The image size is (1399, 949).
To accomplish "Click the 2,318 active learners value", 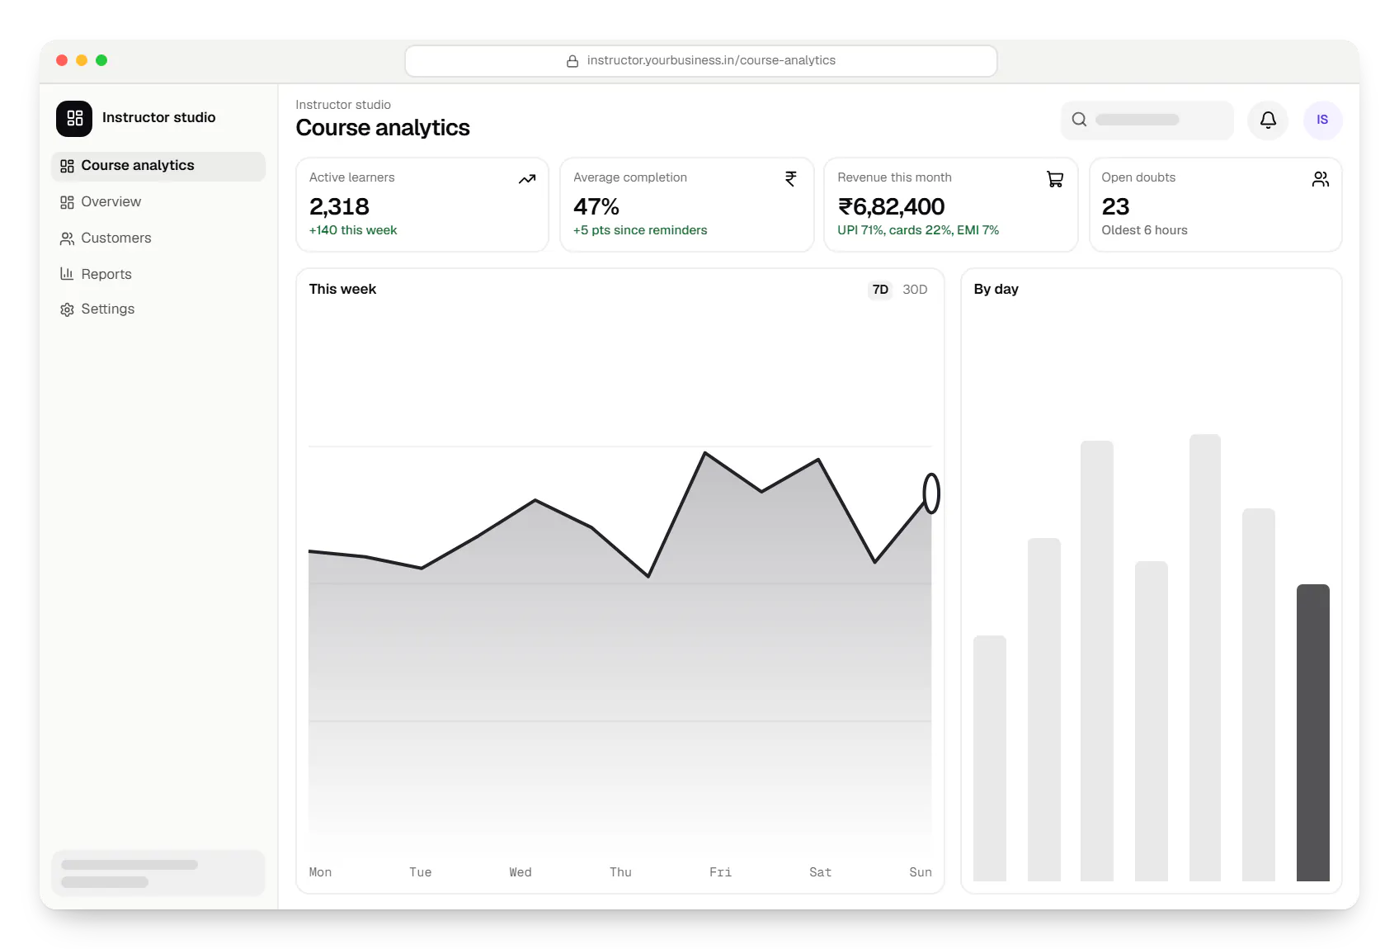I will pos(339,206).
